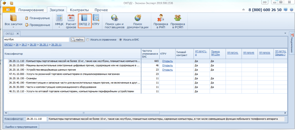Screen dimensions: 295x130
Task: Switch to the Закупки tab
Action: pyautogui.click(x=57, y=10)
